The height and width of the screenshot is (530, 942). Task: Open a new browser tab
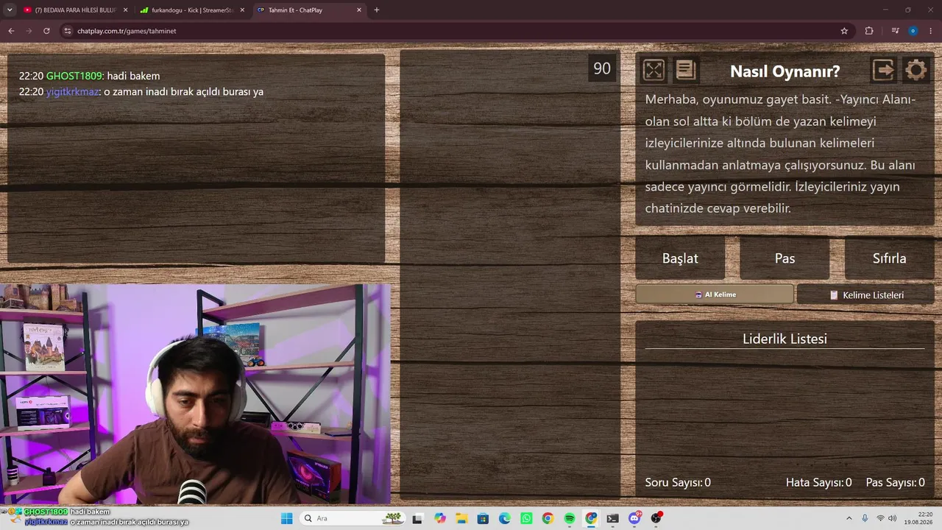377,10
